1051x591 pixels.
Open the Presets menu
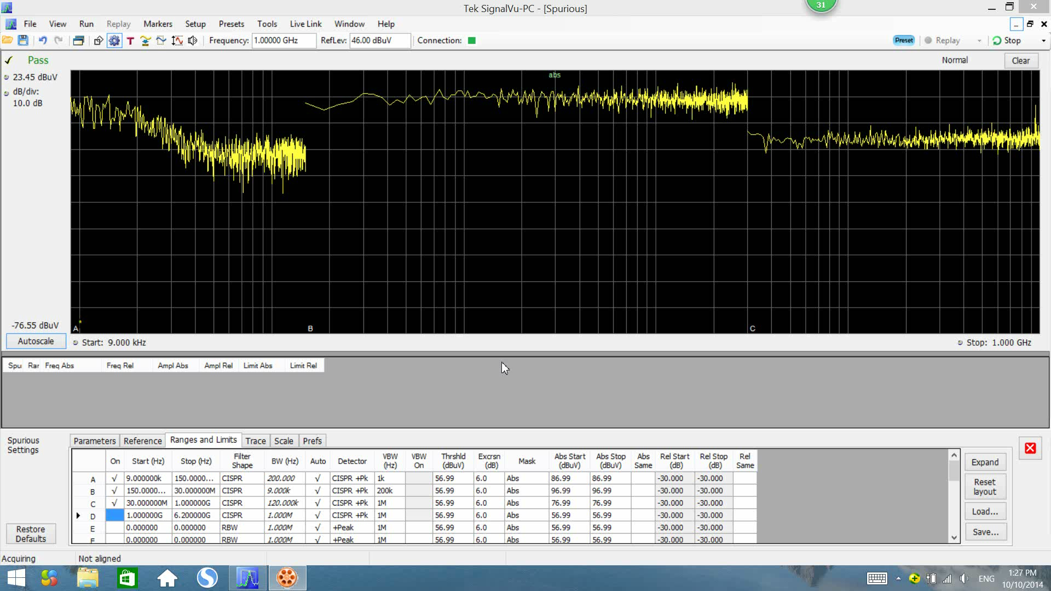click(232, 24)
